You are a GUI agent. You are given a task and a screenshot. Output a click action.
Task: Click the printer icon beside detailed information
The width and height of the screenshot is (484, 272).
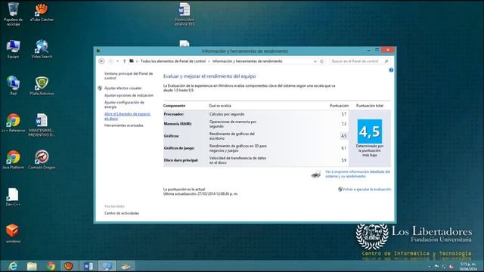316,175
